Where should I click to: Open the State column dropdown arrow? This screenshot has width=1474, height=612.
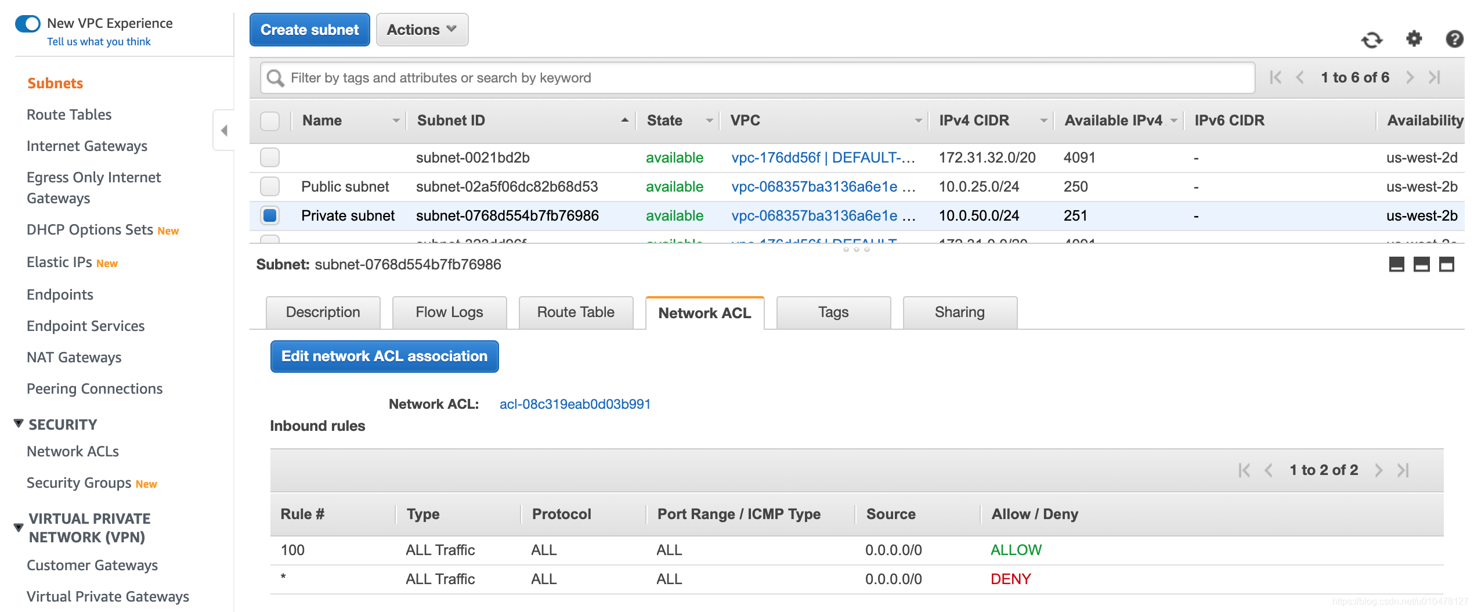click(x=709, y=121)
